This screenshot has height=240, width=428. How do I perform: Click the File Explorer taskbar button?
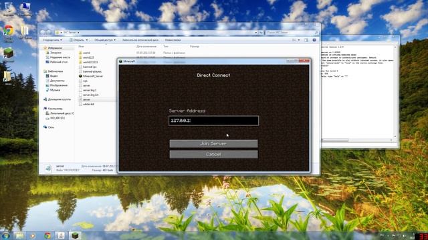coord(19,235)
